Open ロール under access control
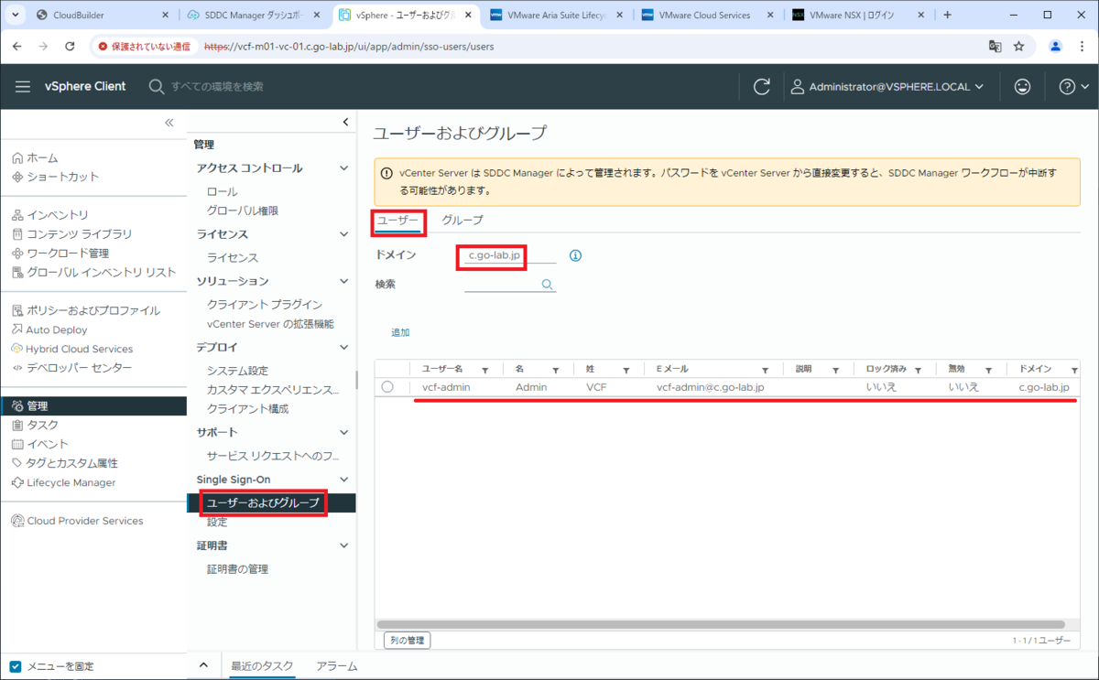The width and height of the screenshot is (1099, 680). pyautogui.click(x=222, y=191)
